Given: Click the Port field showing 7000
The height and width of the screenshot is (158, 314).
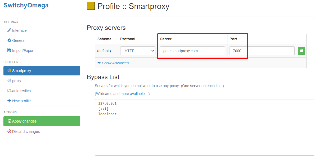Looking at the screenshot, I should 262,51.
